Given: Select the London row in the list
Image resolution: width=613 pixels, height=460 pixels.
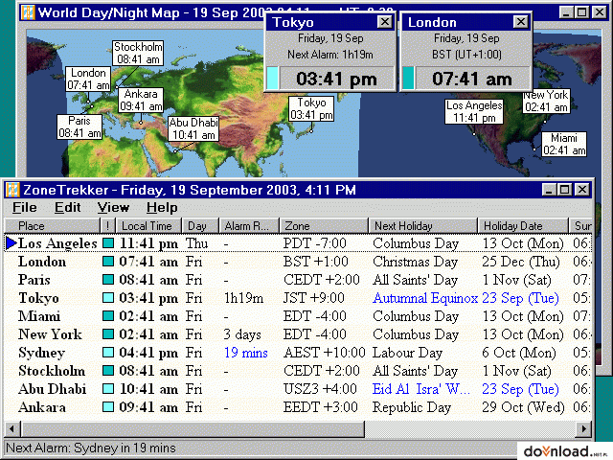Looking at the screenshot, I should (298, 262).
